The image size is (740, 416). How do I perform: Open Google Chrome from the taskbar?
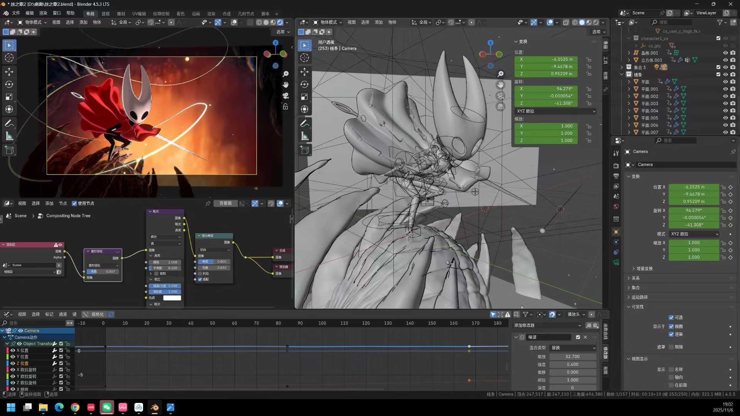click(x=75, y=407)
